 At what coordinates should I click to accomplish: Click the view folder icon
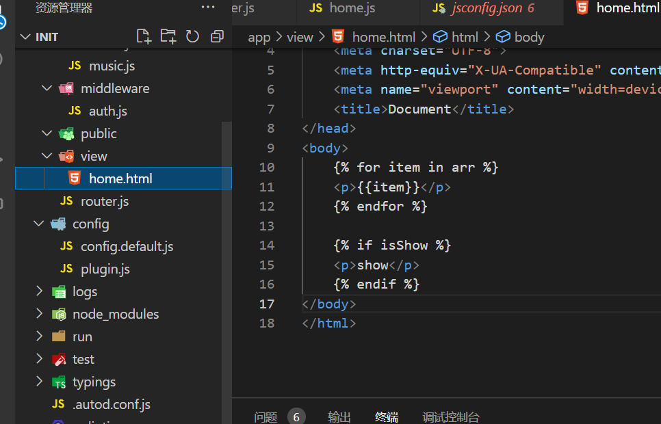[66, 157]
